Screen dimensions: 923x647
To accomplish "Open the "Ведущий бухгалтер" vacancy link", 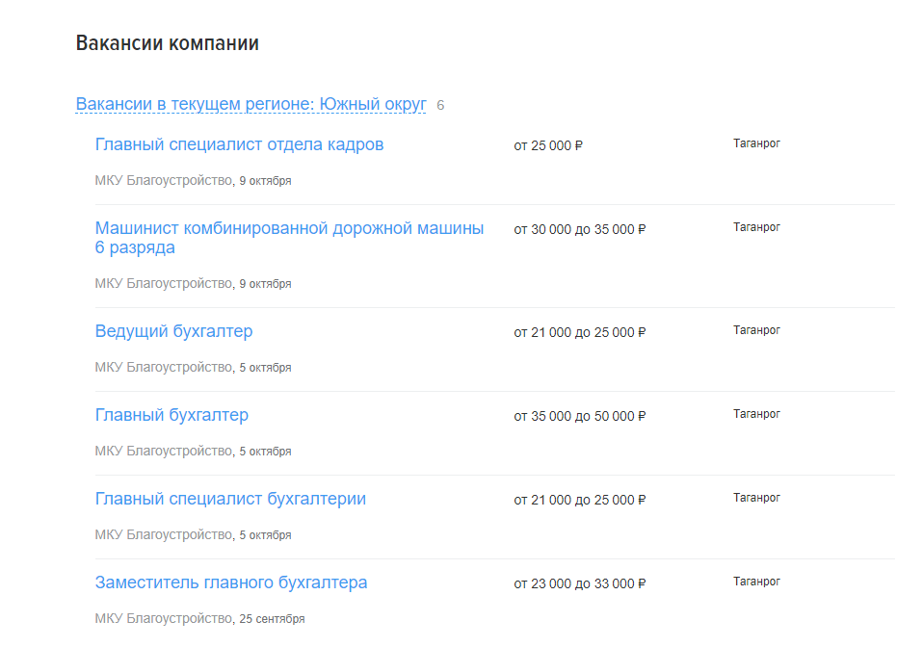I will [173, 331].
